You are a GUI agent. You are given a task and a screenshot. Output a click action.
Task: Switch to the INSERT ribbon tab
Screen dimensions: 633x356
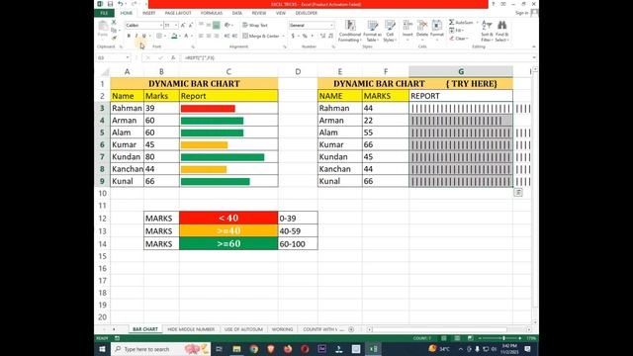tap(148, 13)
